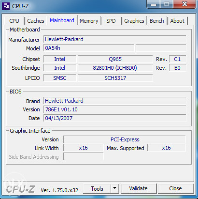Open the Caches tab
This screenshot has width=198, height=199.
point(36,21)
